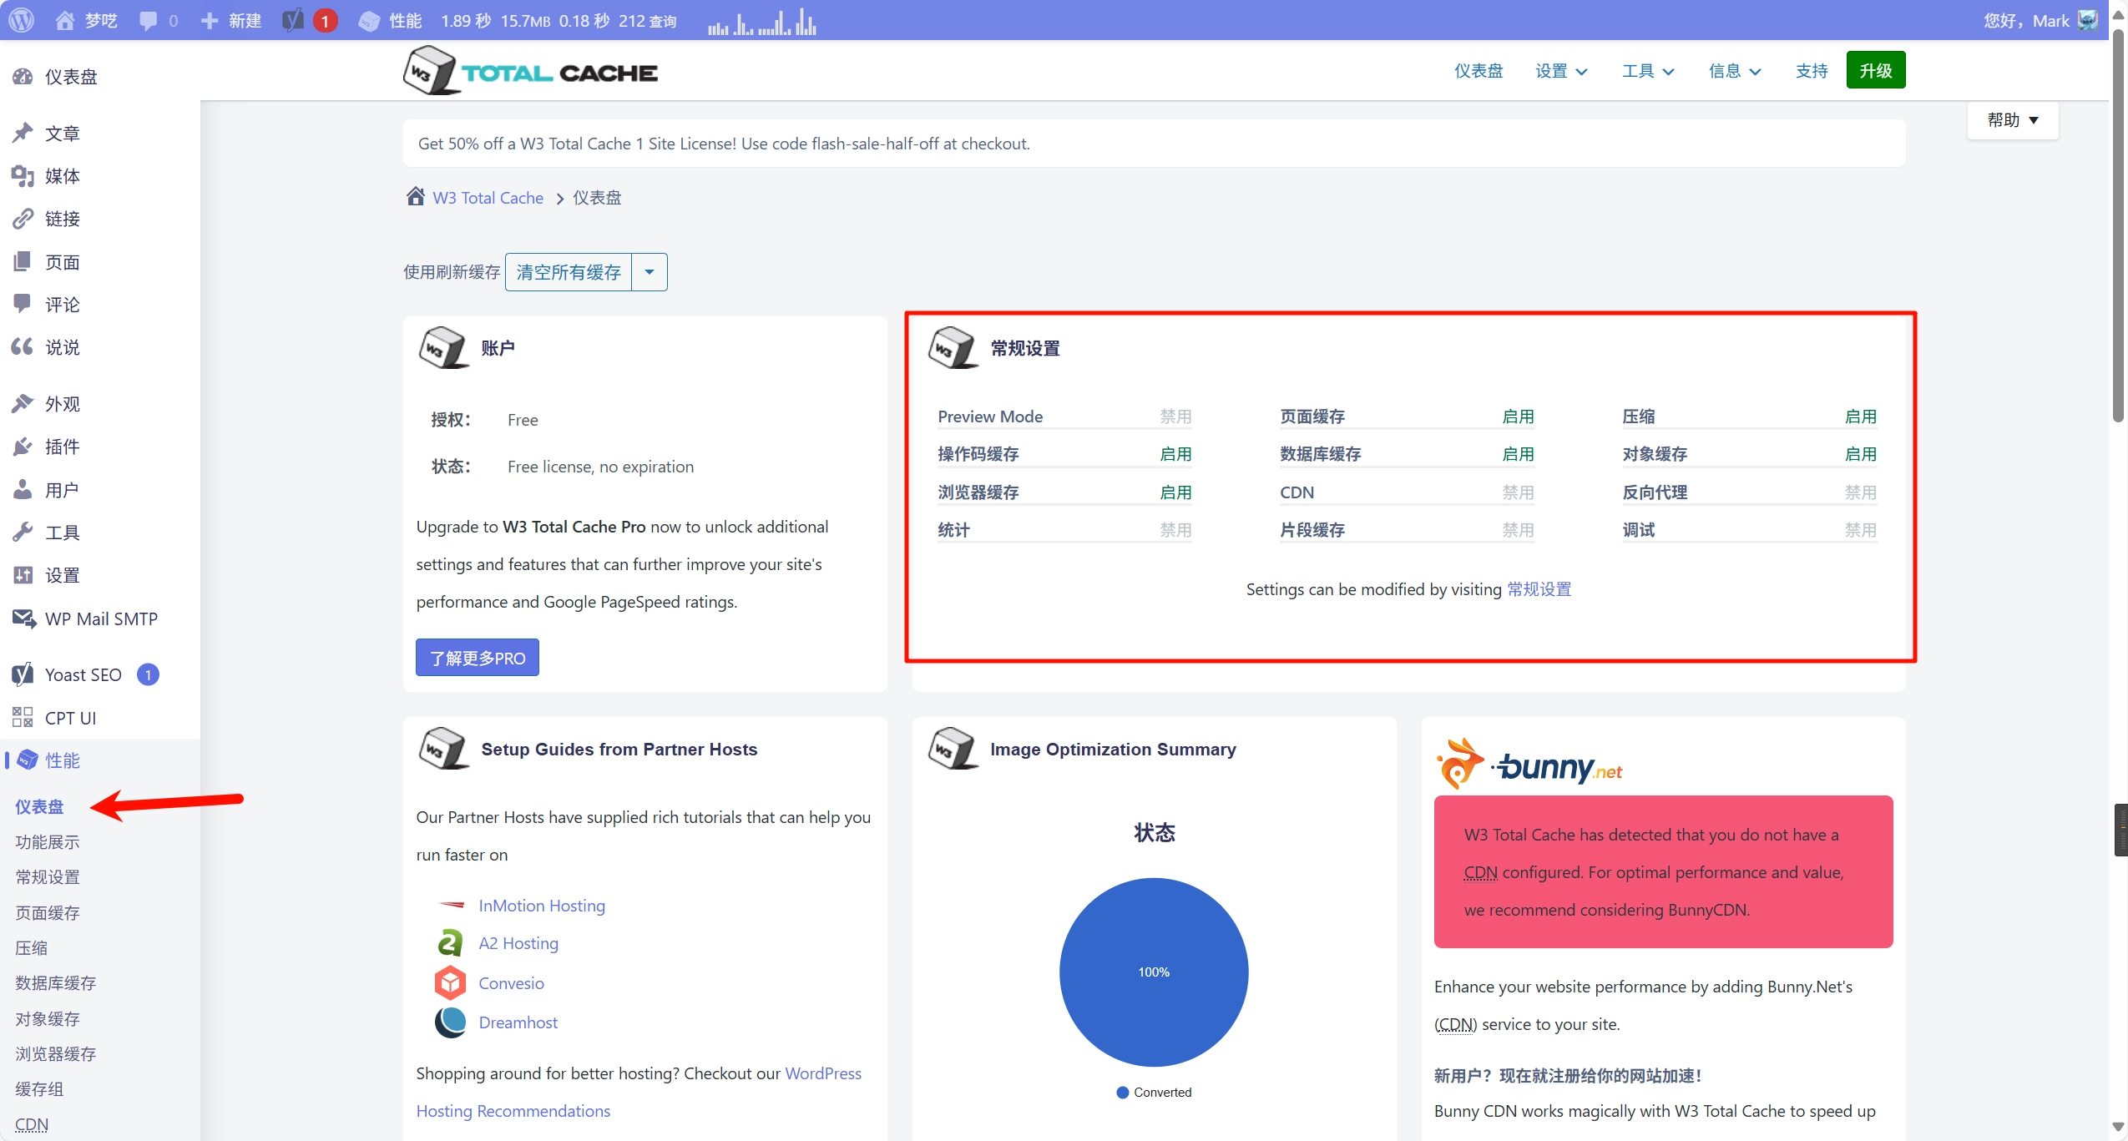Screen dimensions: 2128x1141
Task: Open 外观 brush icon in sidebar
Action: (x=23, y=403)
